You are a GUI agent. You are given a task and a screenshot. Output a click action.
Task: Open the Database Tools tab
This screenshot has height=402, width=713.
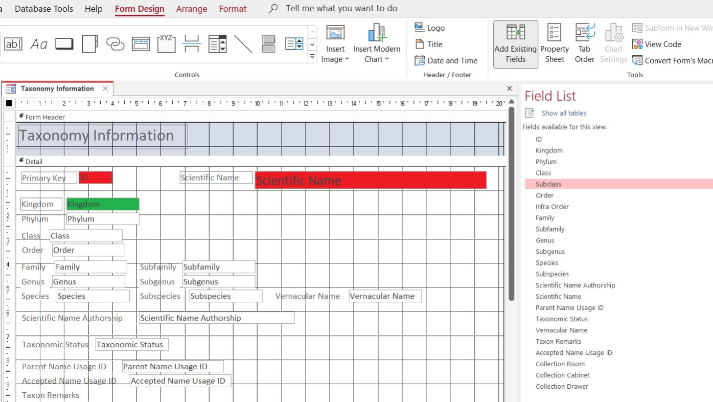tap(44, 9)
